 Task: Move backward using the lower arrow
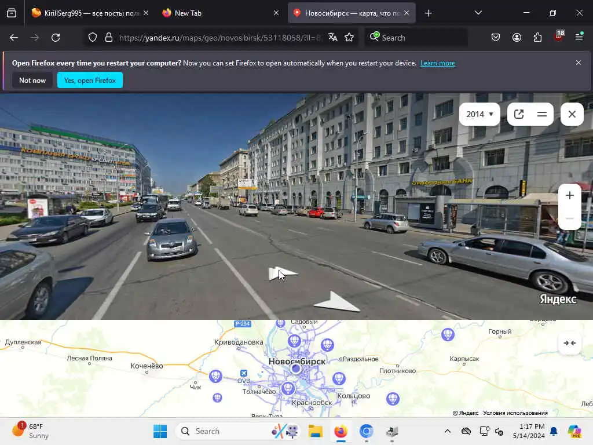(337, 302)
